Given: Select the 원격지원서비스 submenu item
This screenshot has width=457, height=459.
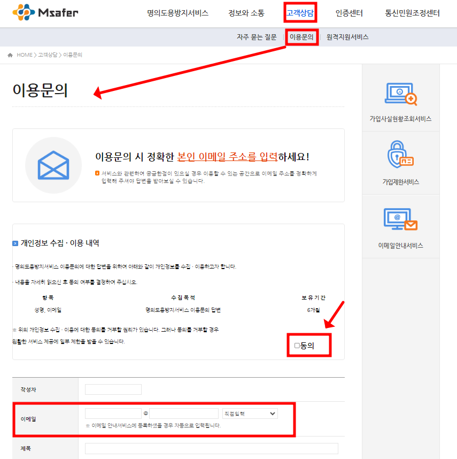Looking at the screenshot, I should pos(348,37).
